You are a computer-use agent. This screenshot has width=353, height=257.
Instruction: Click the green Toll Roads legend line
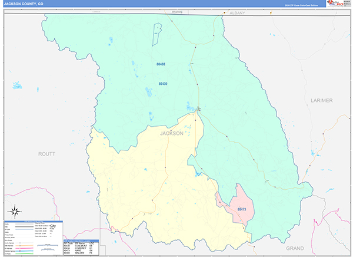[24, 254]
